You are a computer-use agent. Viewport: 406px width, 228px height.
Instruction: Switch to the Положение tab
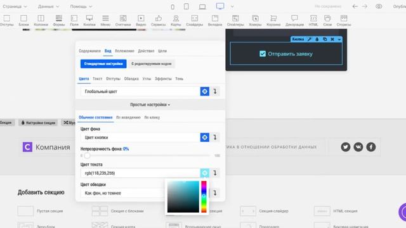(x=124, y=51)
